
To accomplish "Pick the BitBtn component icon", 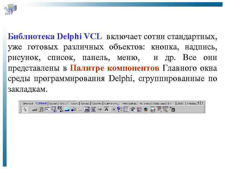I will coord(34,110).
